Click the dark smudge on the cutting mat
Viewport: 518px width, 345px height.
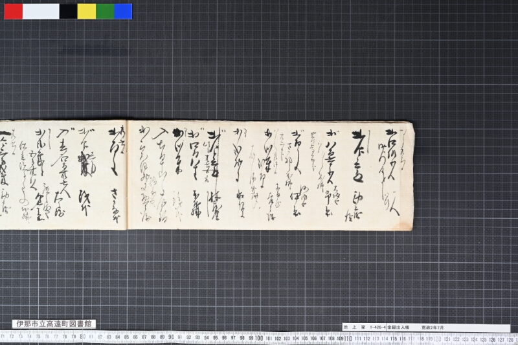coord(93,51)
